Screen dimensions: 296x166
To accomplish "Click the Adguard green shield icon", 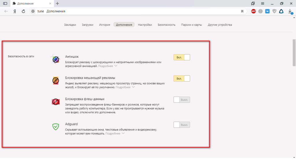I will click(55, 127).
